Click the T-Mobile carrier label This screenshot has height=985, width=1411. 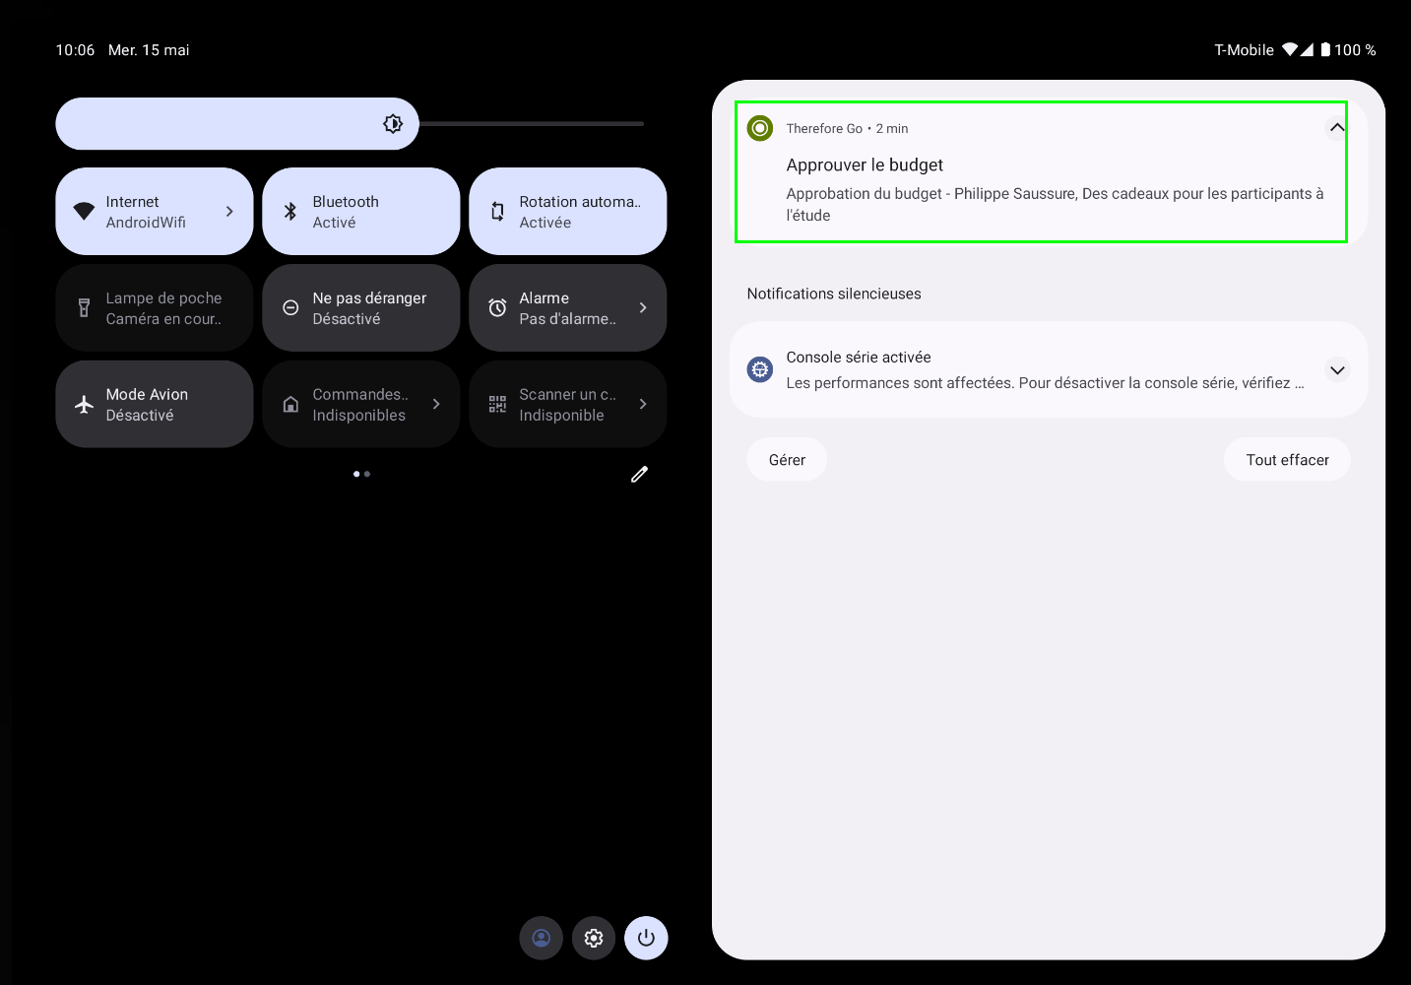[x=1244, y=50]
